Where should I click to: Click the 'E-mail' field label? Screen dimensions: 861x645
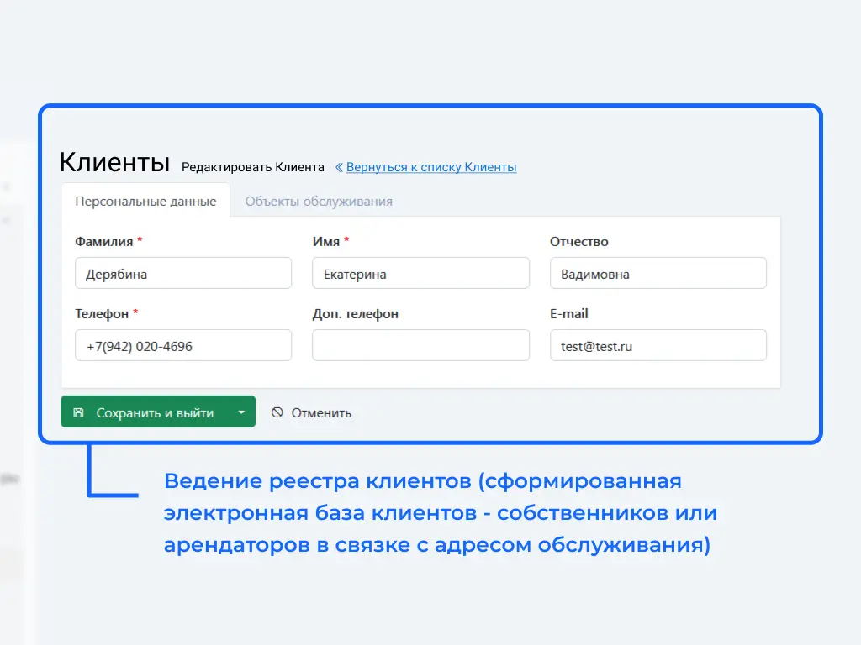pyautogui.click(x=569, y=314)
